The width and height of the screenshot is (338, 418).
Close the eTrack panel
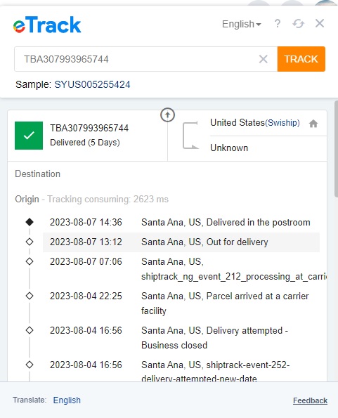click(320, 23)
